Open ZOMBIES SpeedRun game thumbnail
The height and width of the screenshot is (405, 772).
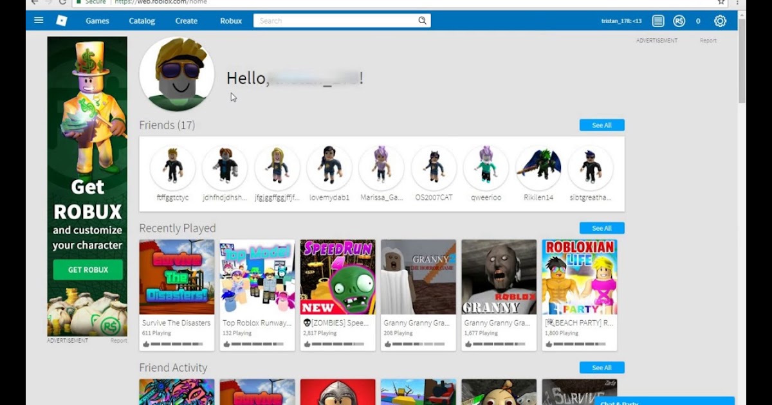coord(338,277)
